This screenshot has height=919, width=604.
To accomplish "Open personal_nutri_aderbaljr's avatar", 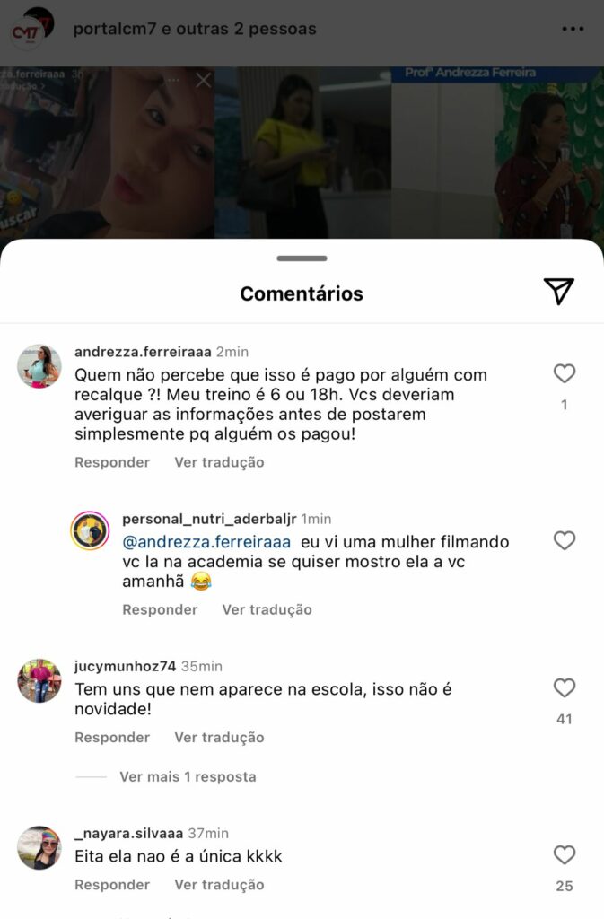I will tap(90, 530).
